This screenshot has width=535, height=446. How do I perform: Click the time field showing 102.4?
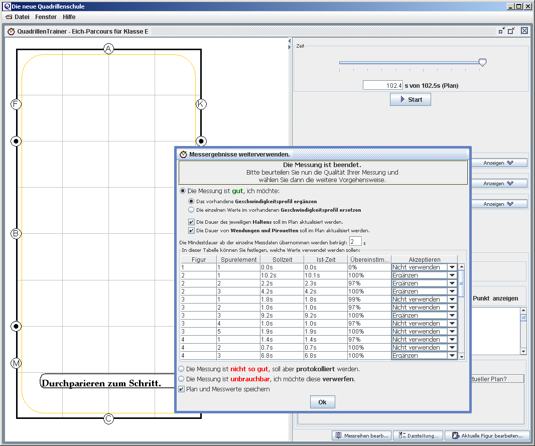[x=383, y=85]
